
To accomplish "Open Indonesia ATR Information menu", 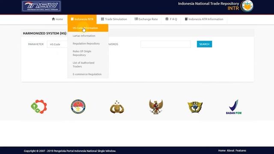I will (x=204, y=19).
